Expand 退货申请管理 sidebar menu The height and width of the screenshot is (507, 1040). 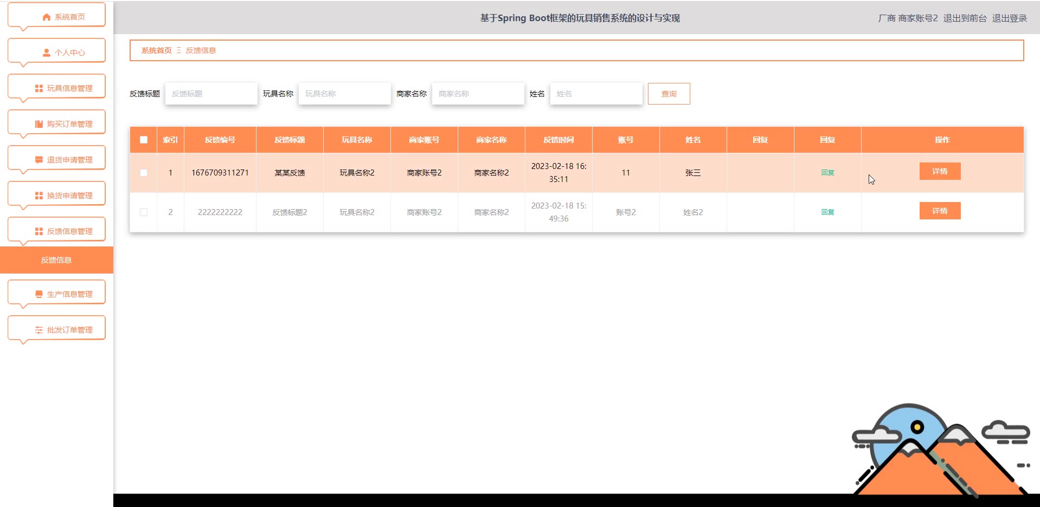pos(56,158)
